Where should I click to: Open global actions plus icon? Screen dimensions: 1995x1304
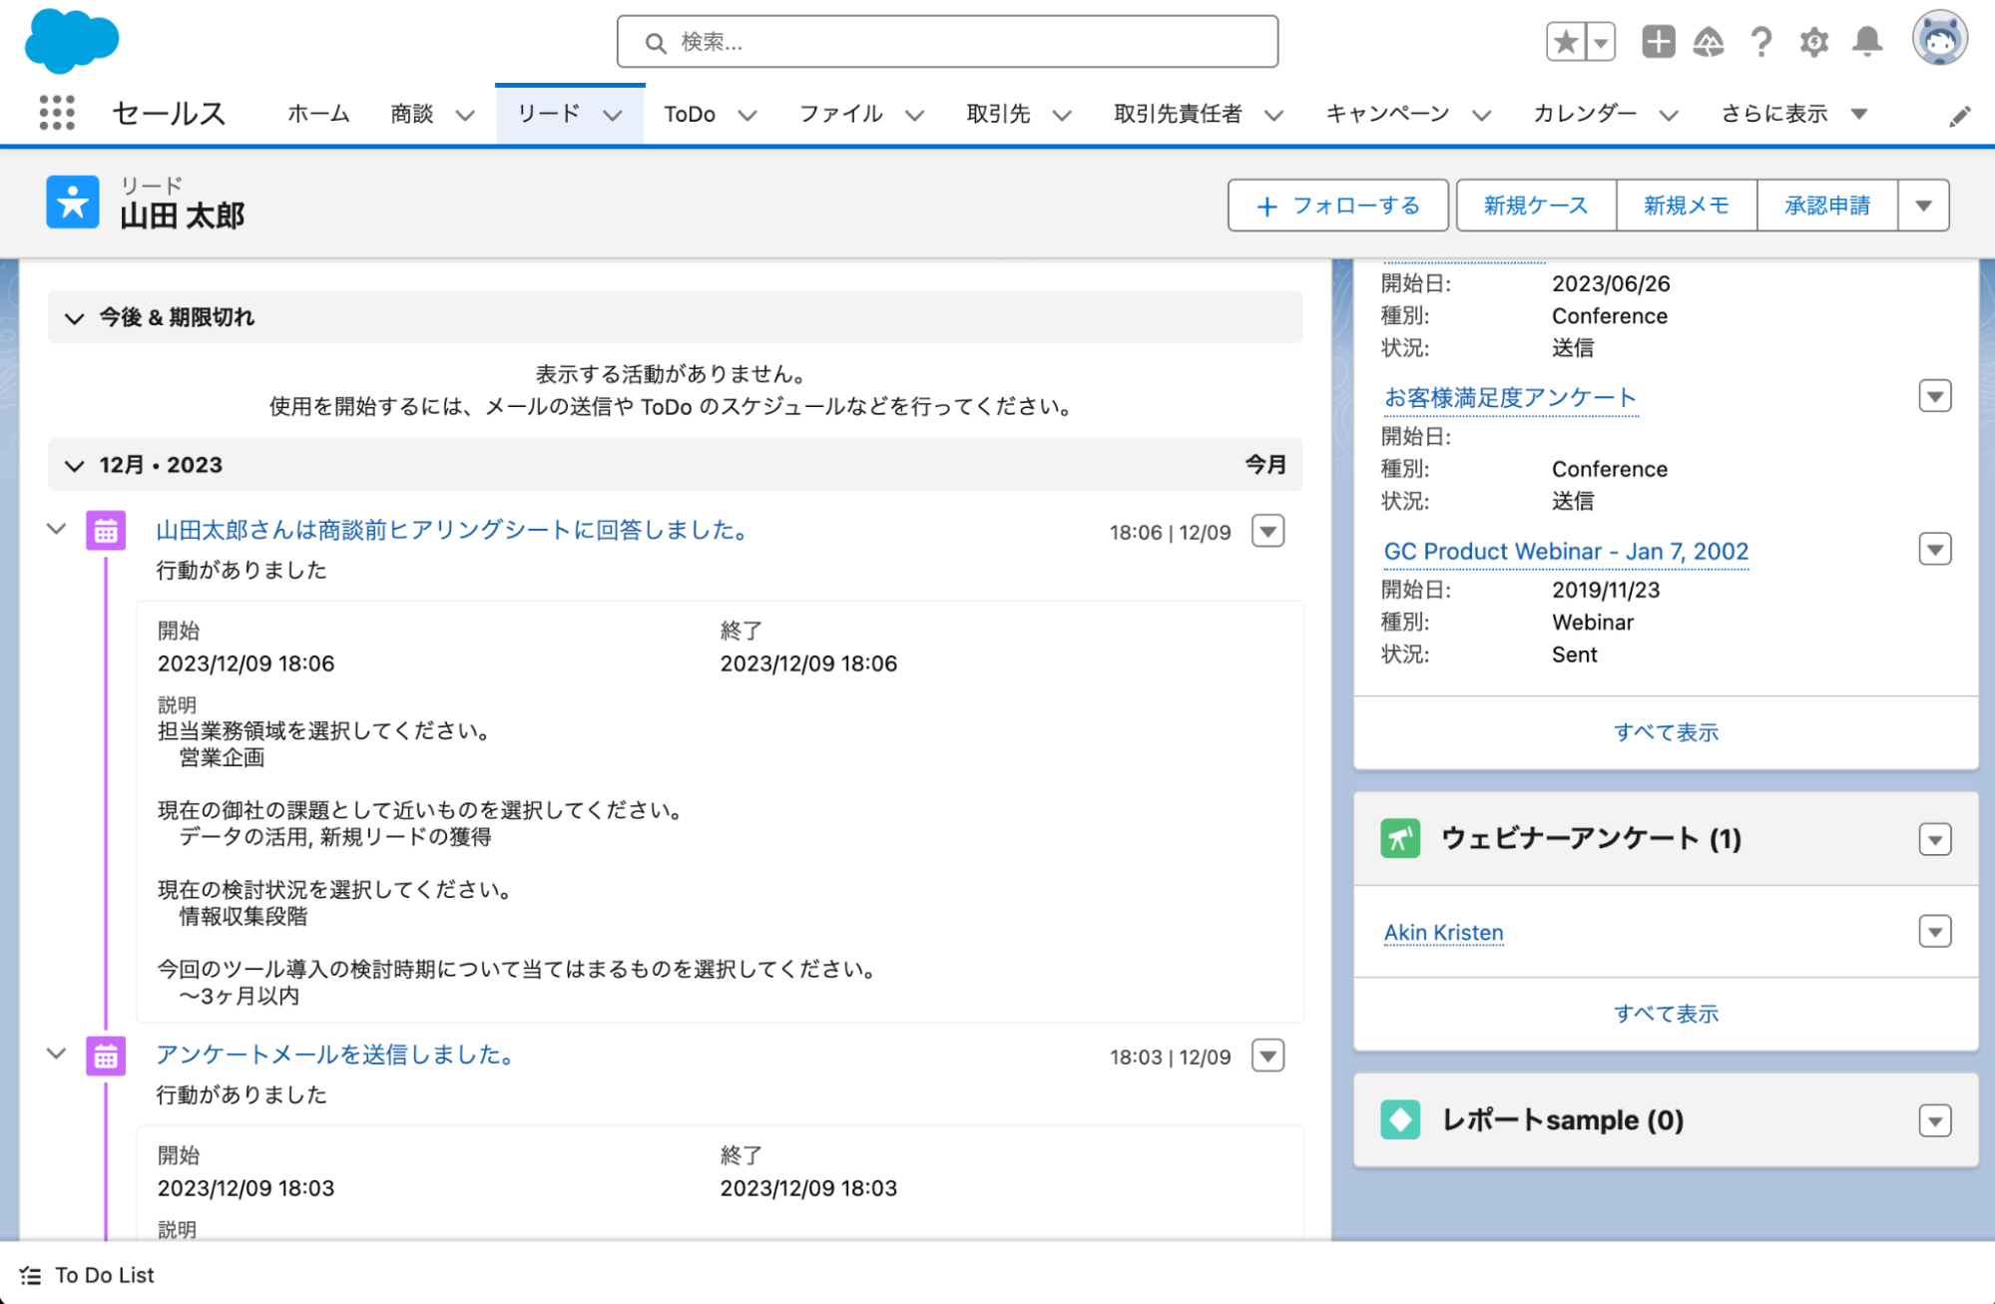[1658, 42]
